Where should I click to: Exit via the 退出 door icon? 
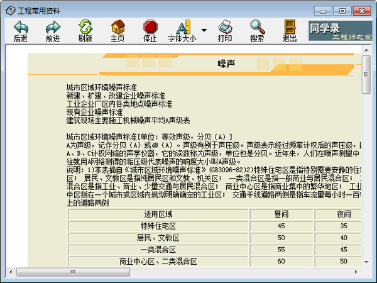pos(290,26)
